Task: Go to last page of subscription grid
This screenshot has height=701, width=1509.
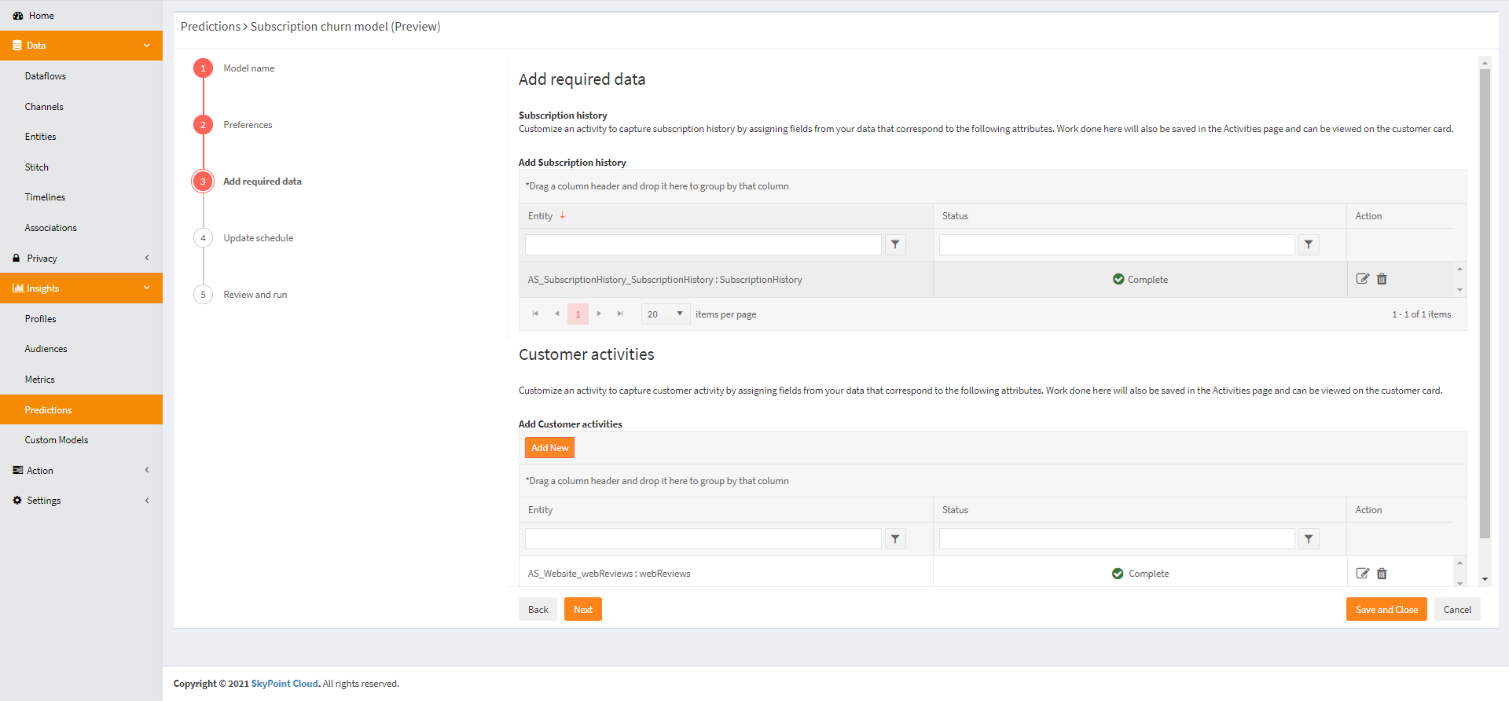Action: [x=620, y=314]
